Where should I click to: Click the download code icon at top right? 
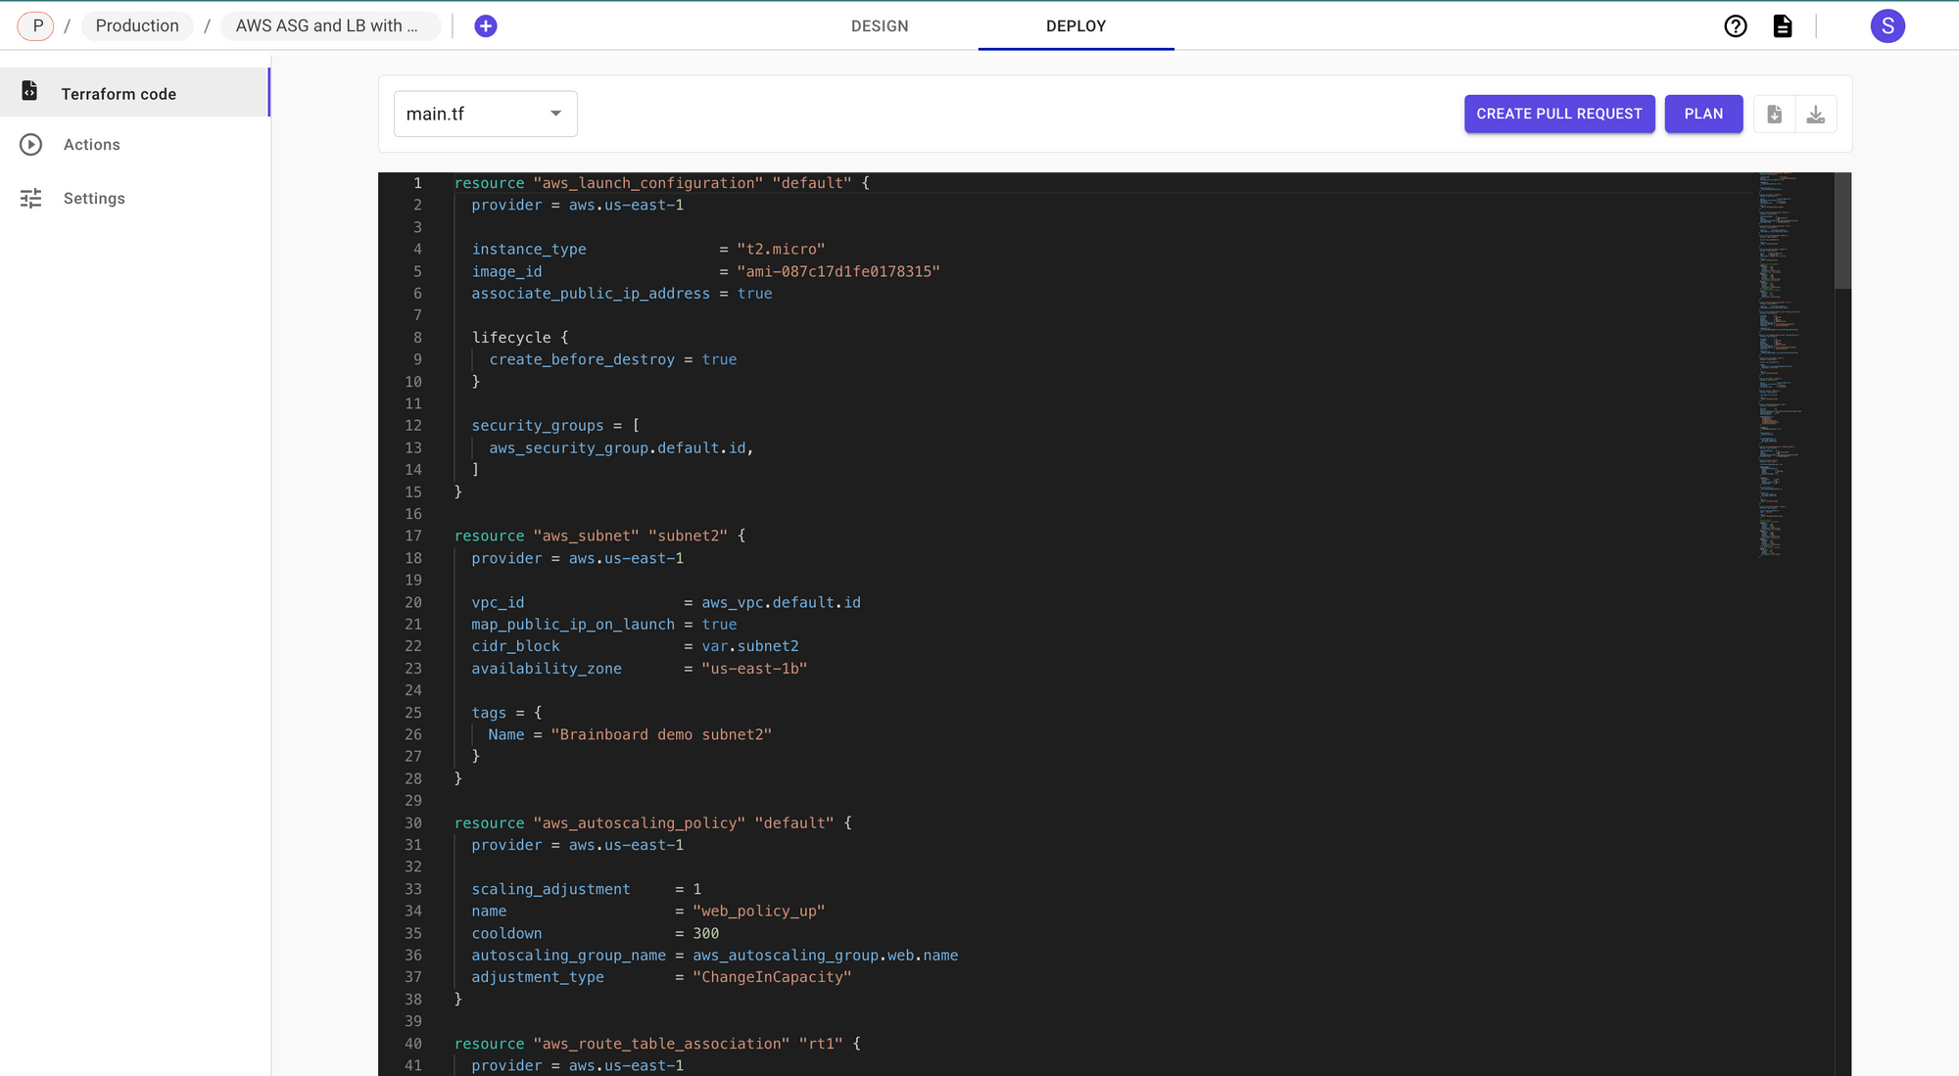pyautogui.click(x=1817, y=113)
